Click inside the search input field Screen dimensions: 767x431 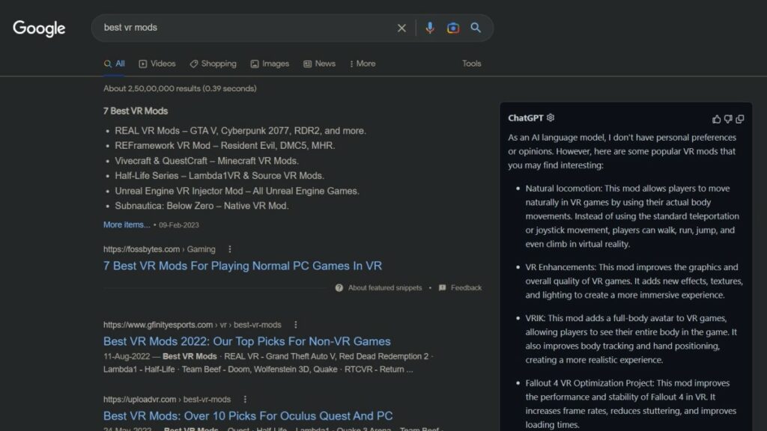(x=225, y=28)
